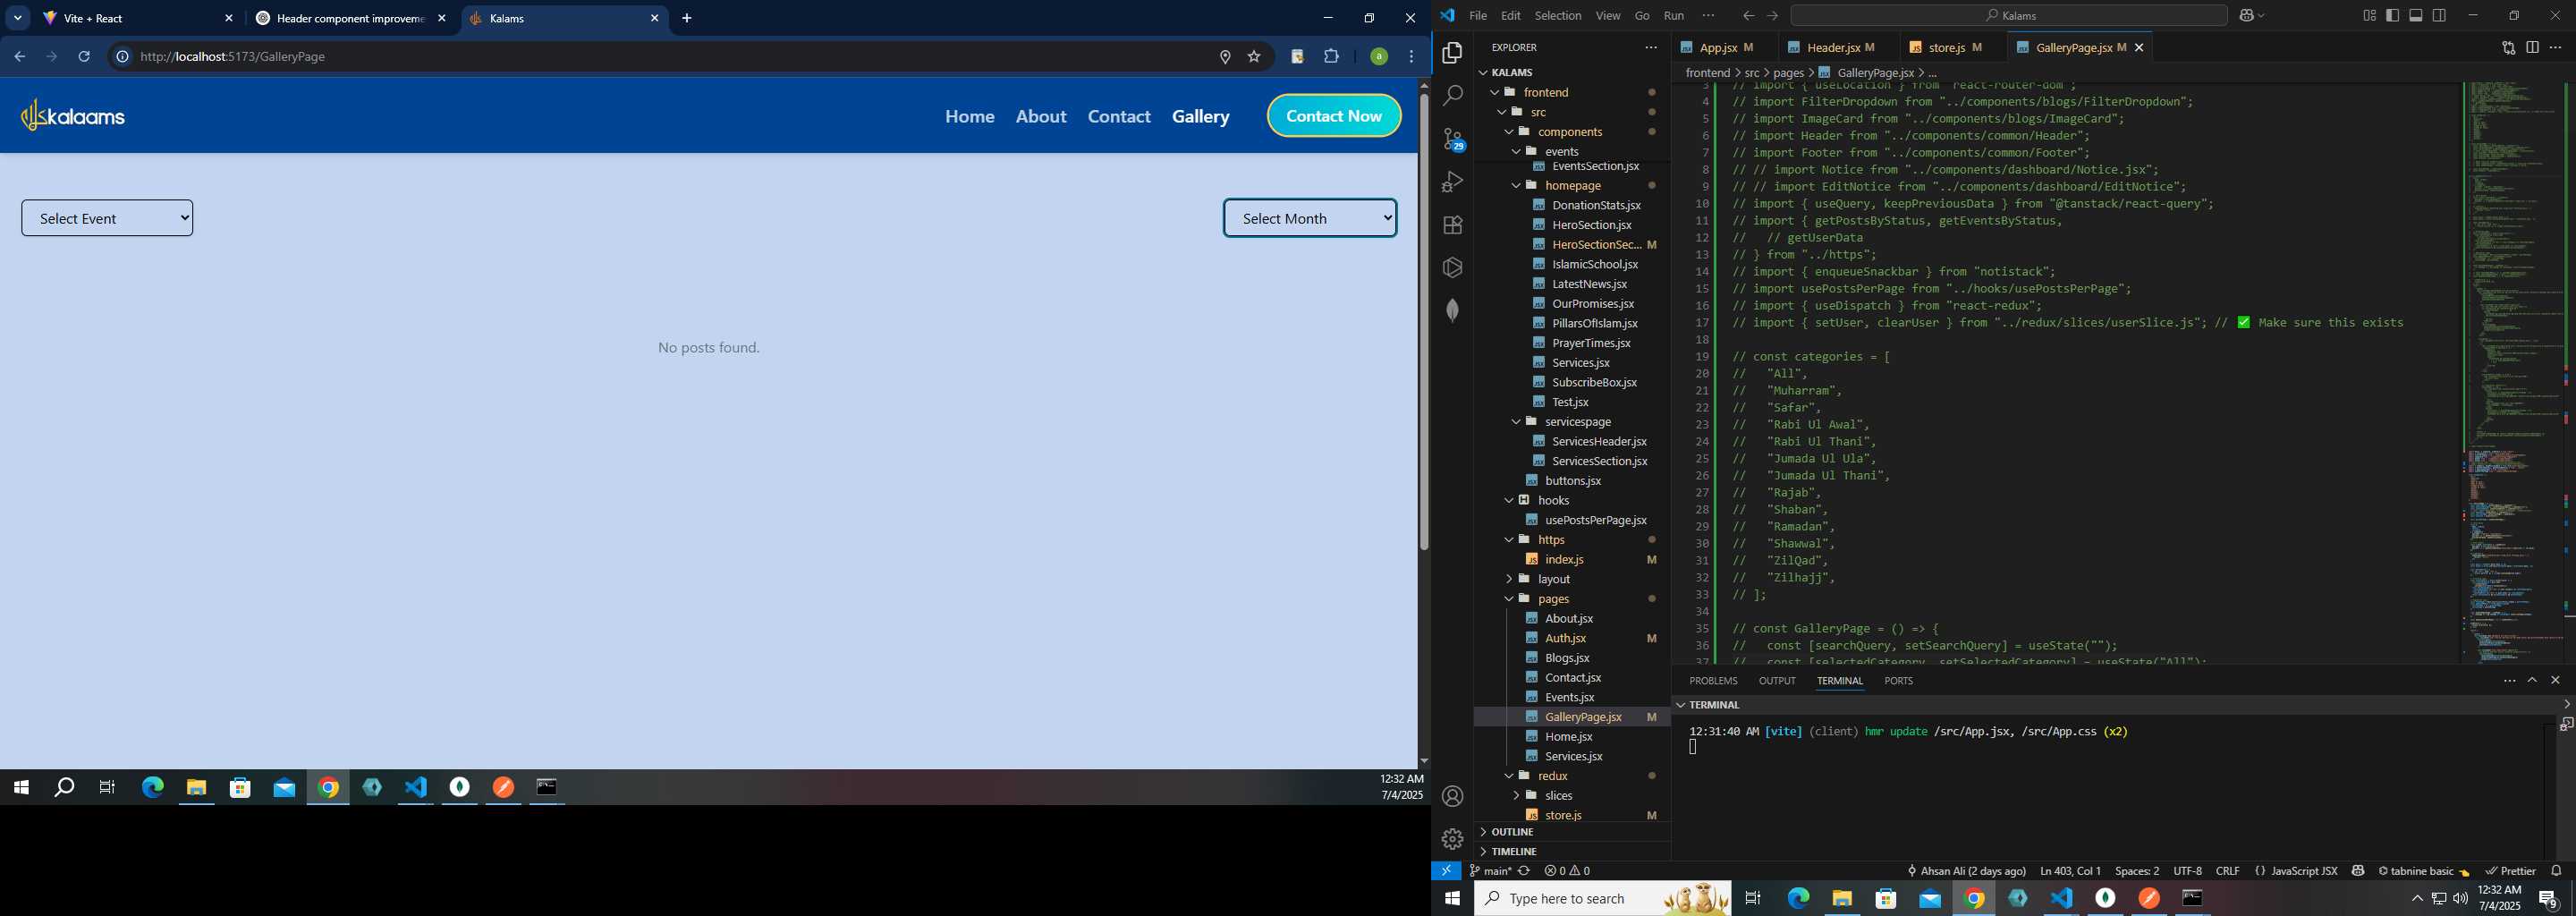Image resolution: width=2576 pixels, height=916 pixels.
Task: Switch to the PROBLEMS panel tab
Action: coord(1713,680)
